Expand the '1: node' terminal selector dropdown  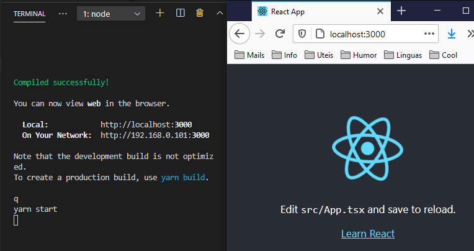point(111,14)
